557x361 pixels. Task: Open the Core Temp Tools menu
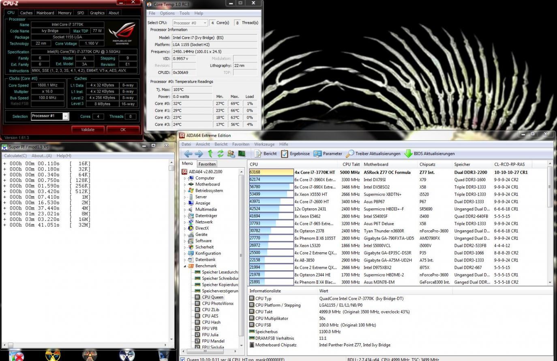184,13
